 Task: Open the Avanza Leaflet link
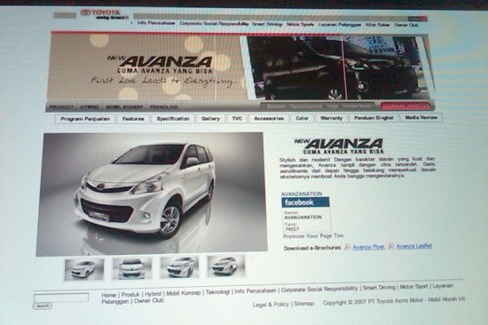pyautogui.click(x=414, y=246)
